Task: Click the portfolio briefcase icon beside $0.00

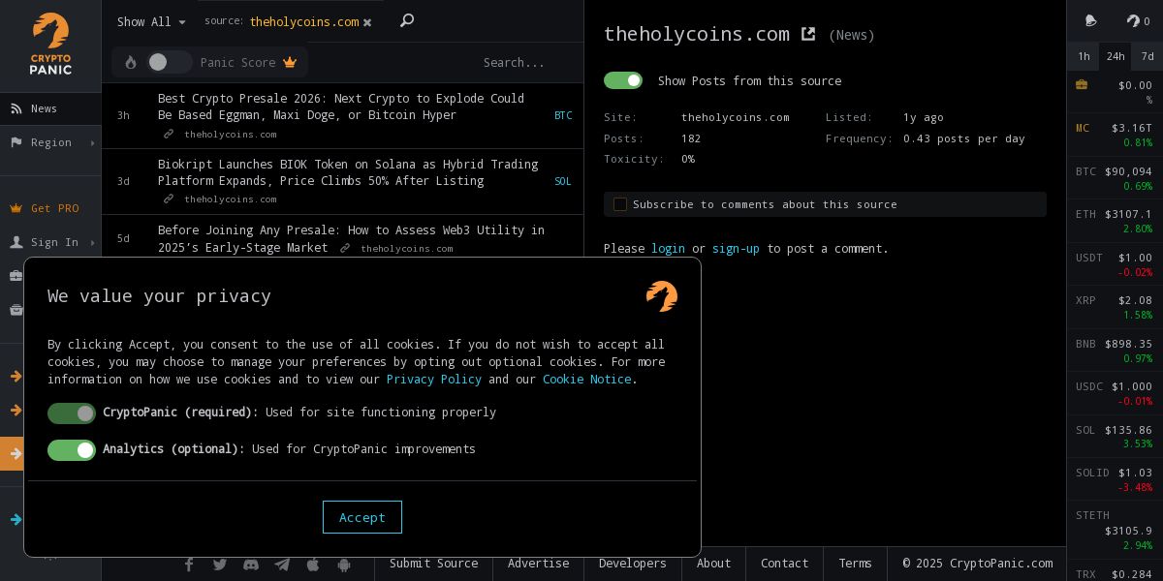Action: 1082,85
